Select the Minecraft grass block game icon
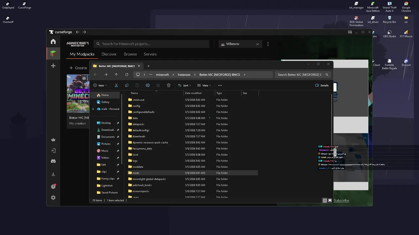 [x=53, y=54]
